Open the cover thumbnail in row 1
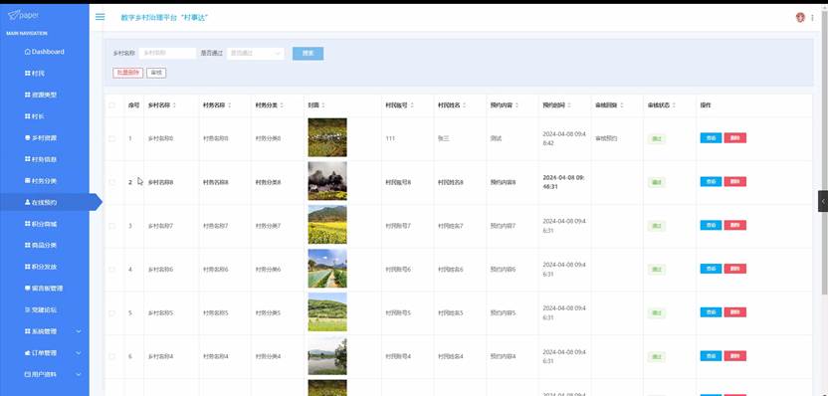 pyautogui.click(x=327, y=137)
